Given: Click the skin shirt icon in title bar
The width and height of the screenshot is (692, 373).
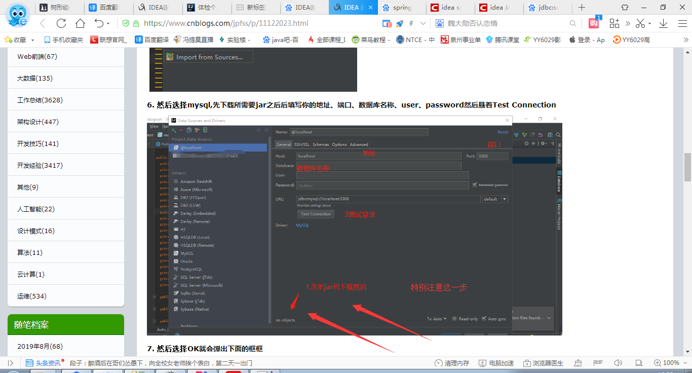Looking at the screenshot, I should coord(625,8).
